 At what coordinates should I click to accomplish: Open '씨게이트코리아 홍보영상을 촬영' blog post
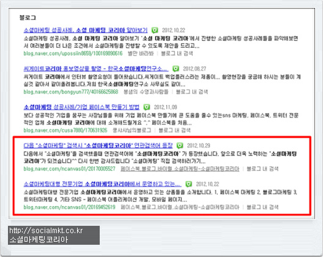(96, 69)
